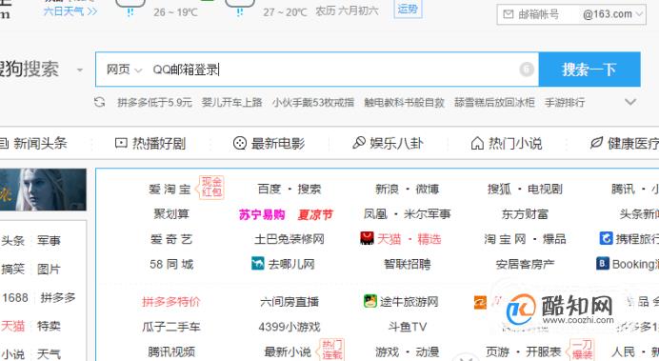Click the clear search input icon
This screenshot has height=361, width=659.
(527, 70)
